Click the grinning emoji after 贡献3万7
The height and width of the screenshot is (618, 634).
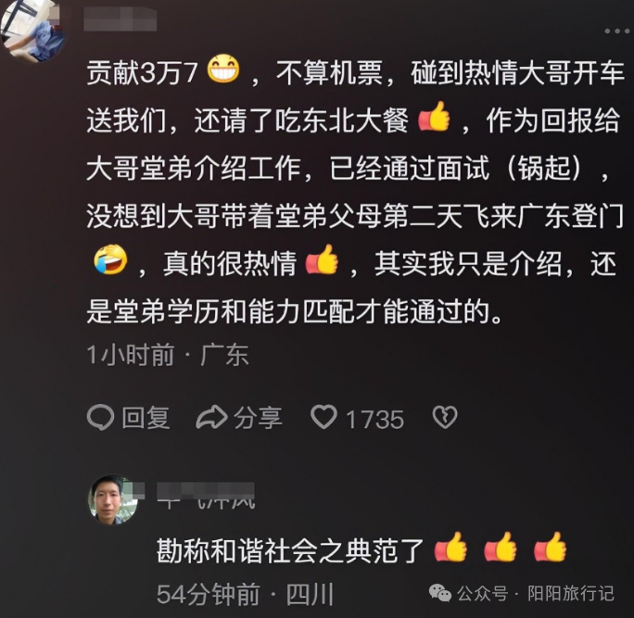223,69
